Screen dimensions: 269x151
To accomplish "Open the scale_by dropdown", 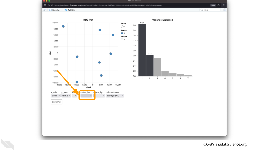I will click(75, 96).
